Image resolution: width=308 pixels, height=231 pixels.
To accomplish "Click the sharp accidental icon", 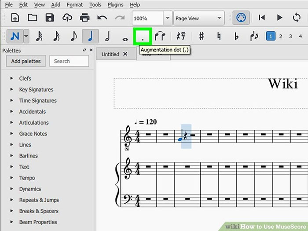I will point(201,36).
